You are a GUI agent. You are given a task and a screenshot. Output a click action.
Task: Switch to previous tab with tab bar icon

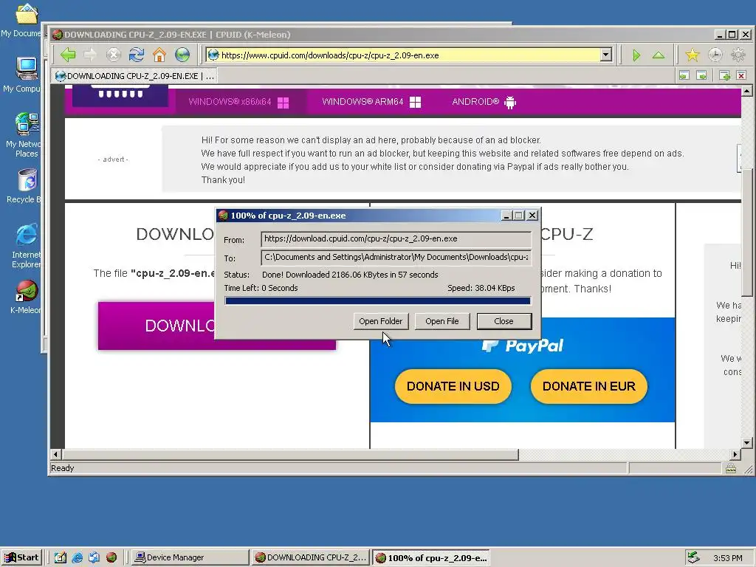pyautogui.click(x=684, y=75)
